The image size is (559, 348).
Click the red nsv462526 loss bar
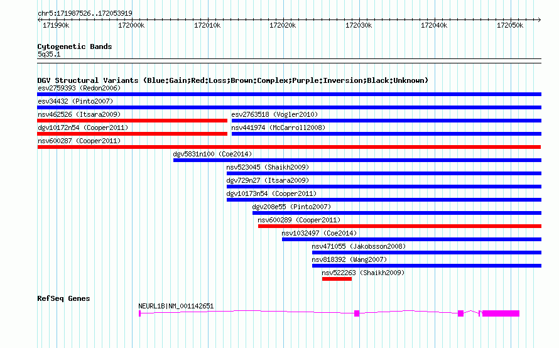click(x=133, y=121)
